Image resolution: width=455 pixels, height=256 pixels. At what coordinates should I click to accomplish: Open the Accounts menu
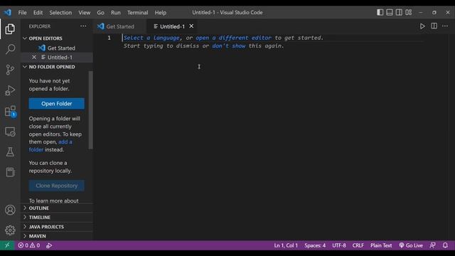(x=10, y=210)
